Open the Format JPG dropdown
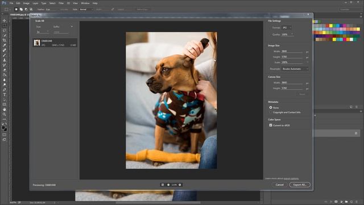Viewport: 364px width, 205px height. 287,28
